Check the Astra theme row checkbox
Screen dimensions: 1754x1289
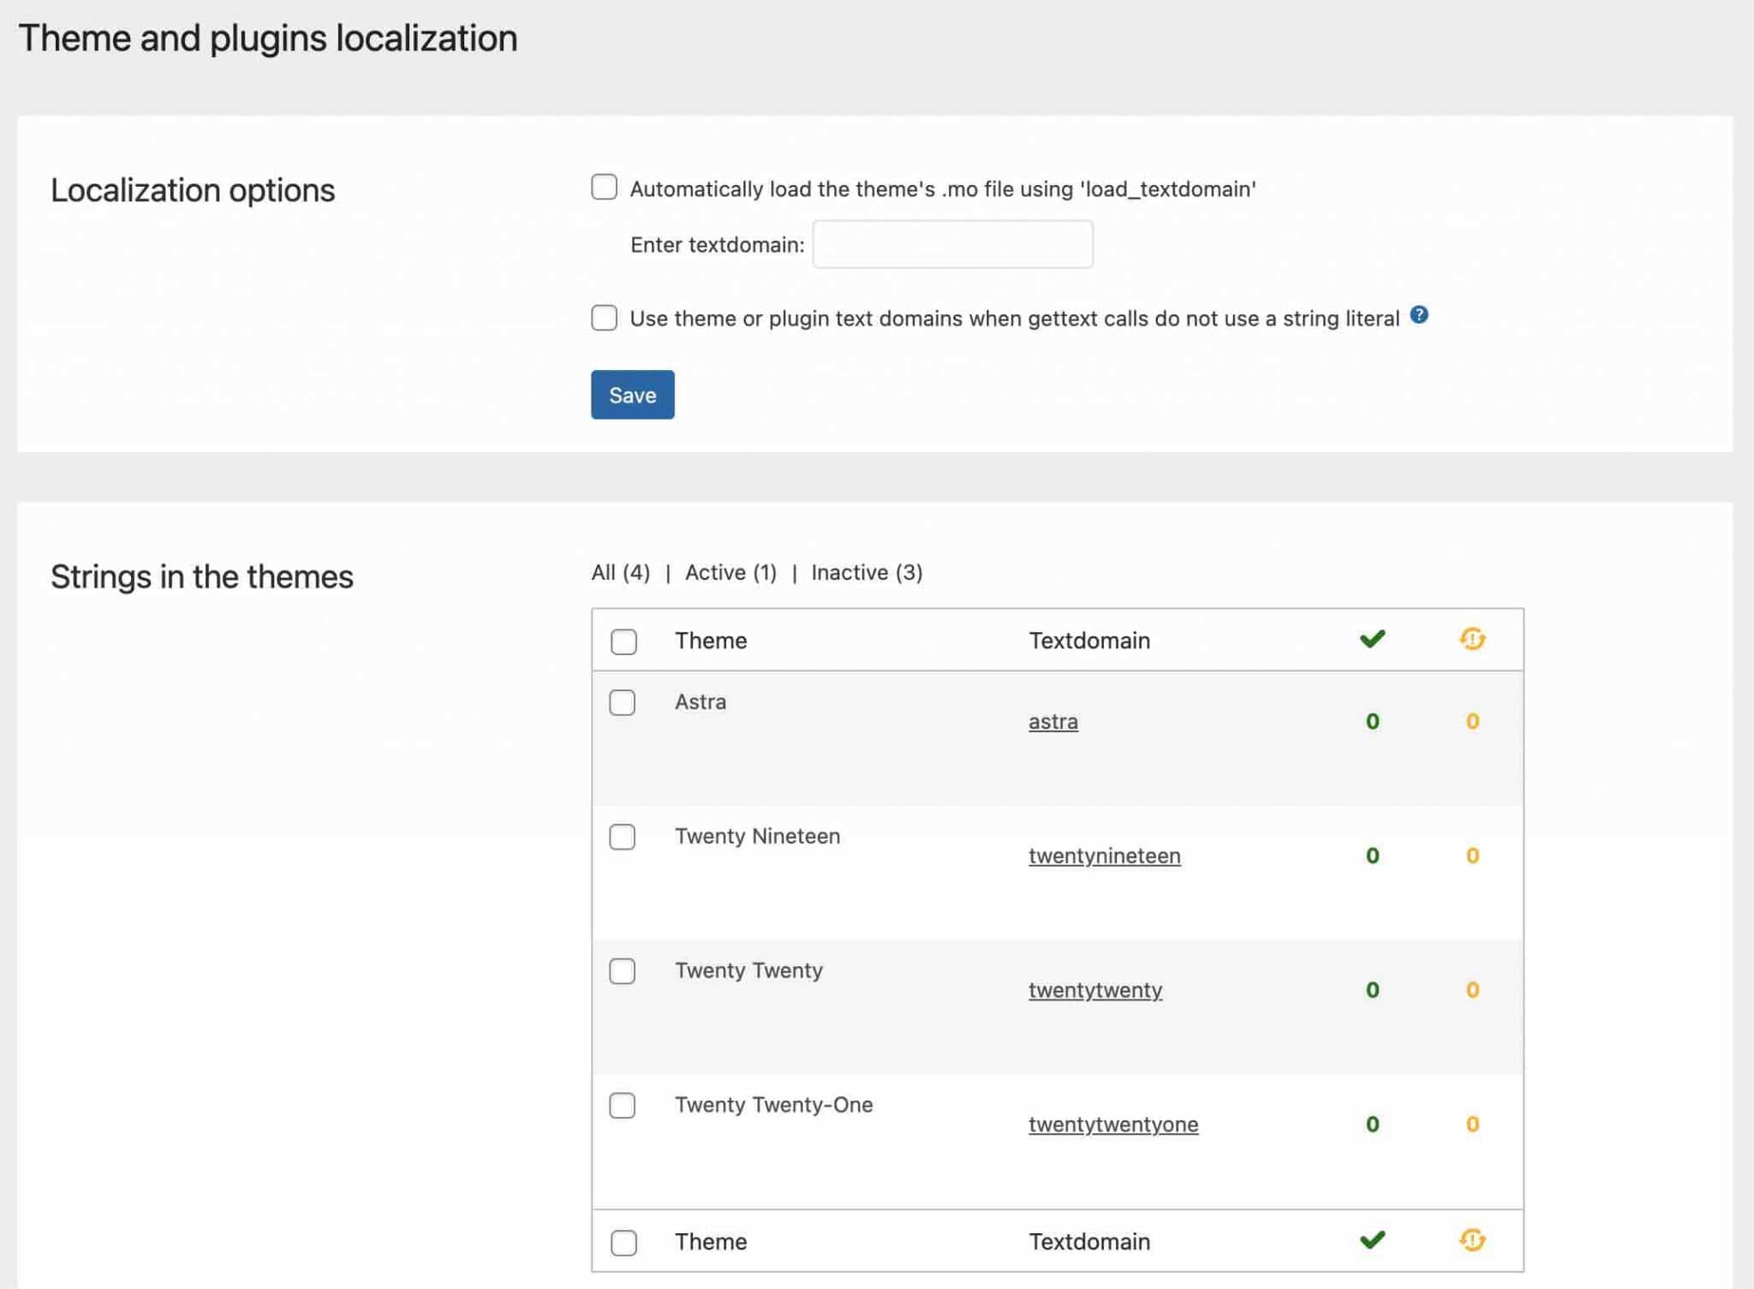click(623, 702)
